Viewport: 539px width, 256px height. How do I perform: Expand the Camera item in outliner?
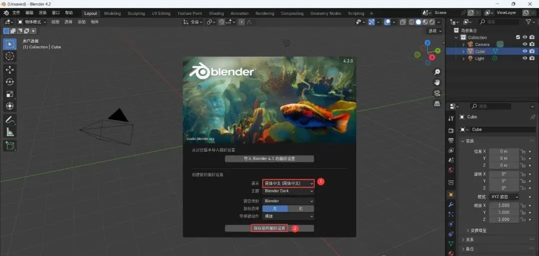[463, 45]
